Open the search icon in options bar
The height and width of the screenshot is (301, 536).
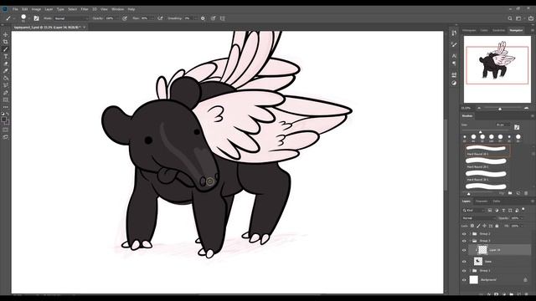point(510,18)
